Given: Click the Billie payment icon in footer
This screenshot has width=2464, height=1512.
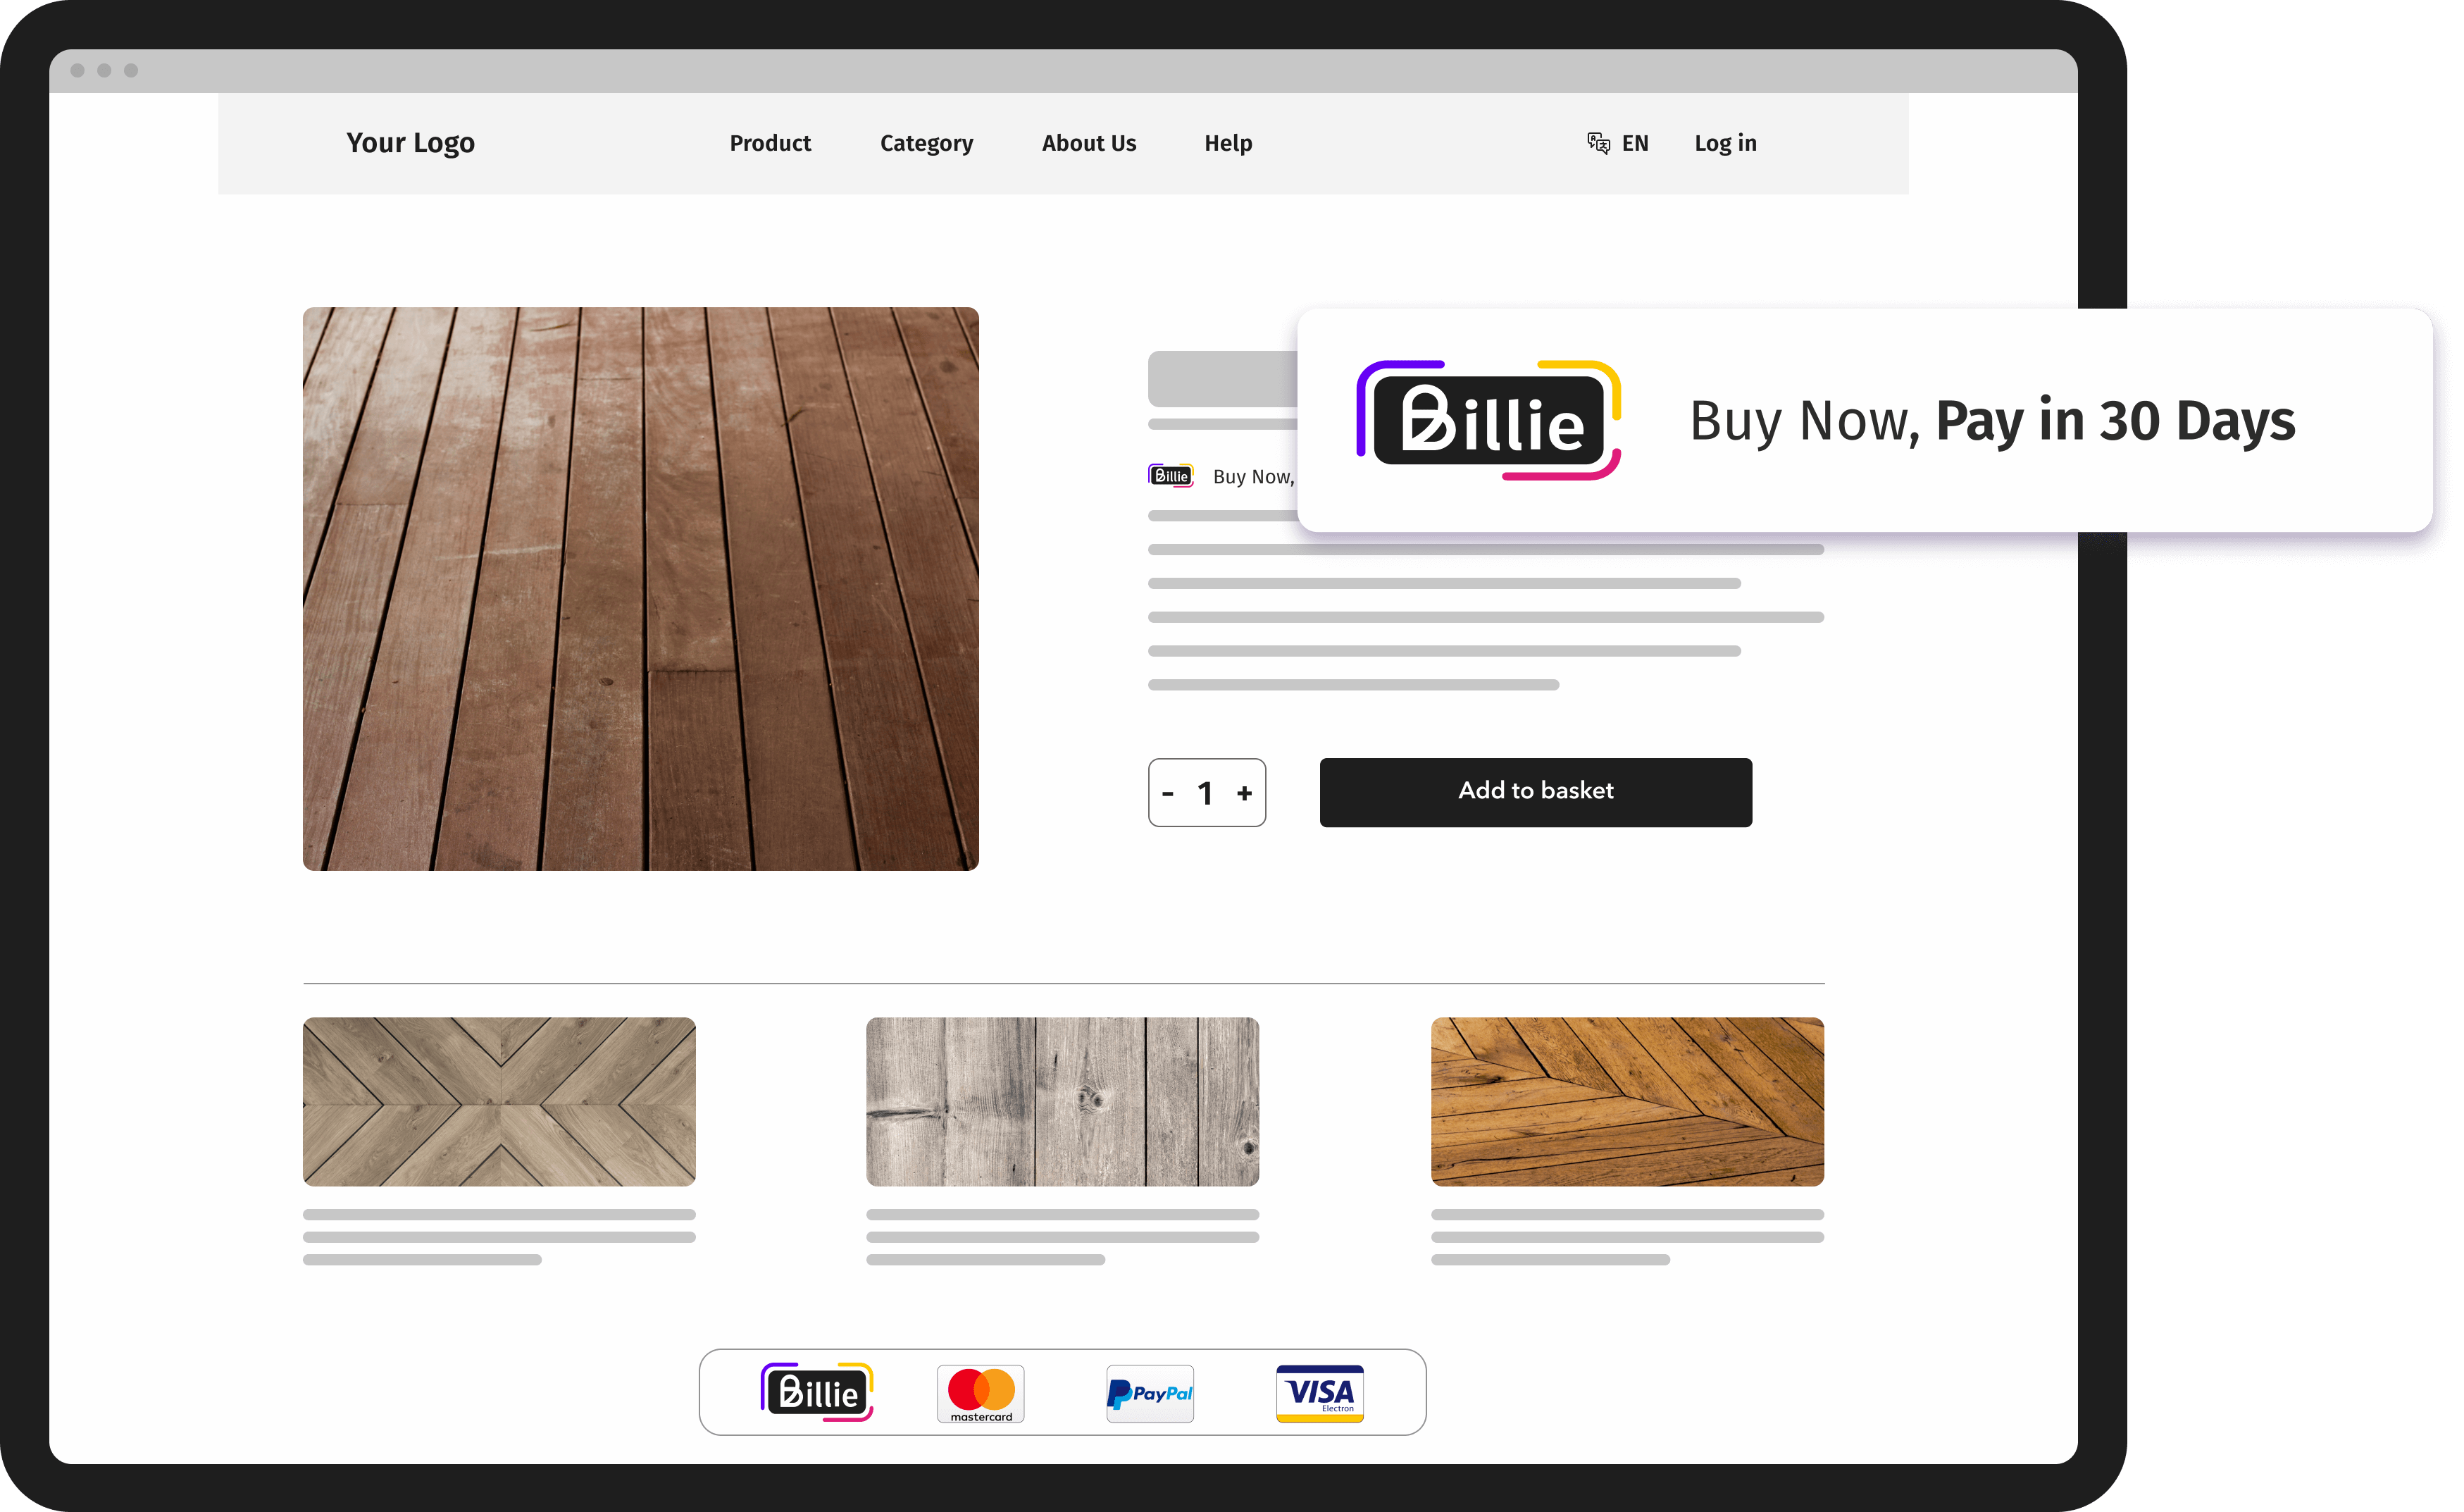Looking at the screenshot, I should tap(817, 1392).
